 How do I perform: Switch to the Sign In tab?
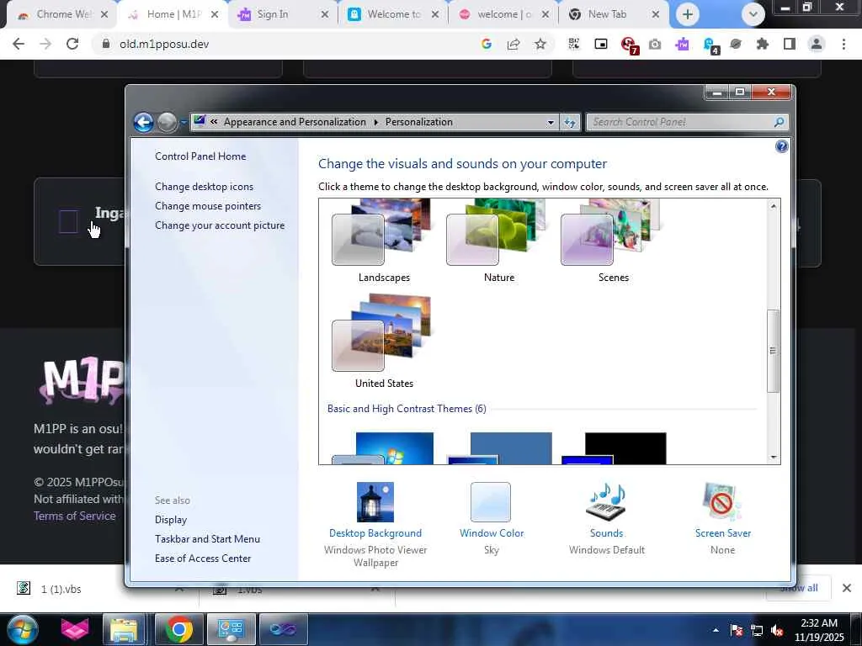pos(280,14)
